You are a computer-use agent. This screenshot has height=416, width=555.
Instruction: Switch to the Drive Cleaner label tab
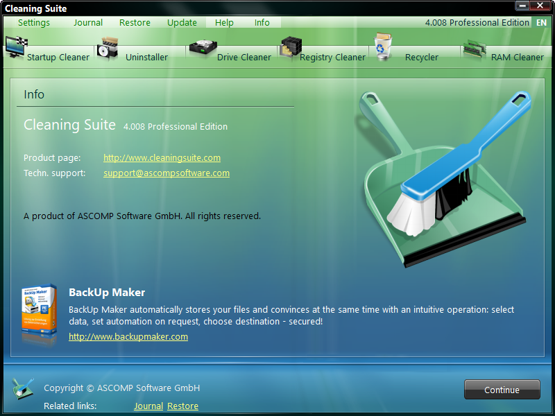point(244,58)
